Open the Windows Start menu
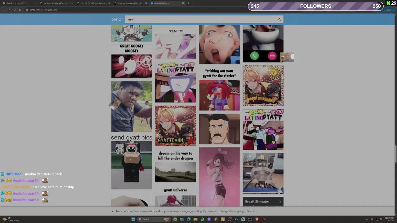Viewport: 397px width, 223px height. pos(133,219)
